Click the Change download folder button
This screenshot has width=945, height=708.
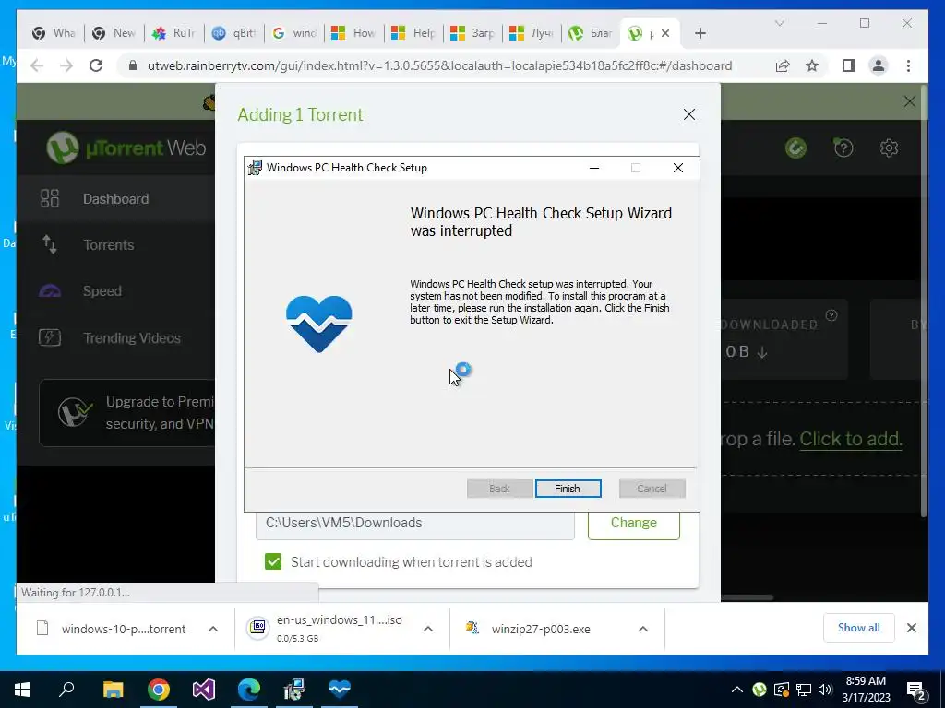(x=633, y=523)
